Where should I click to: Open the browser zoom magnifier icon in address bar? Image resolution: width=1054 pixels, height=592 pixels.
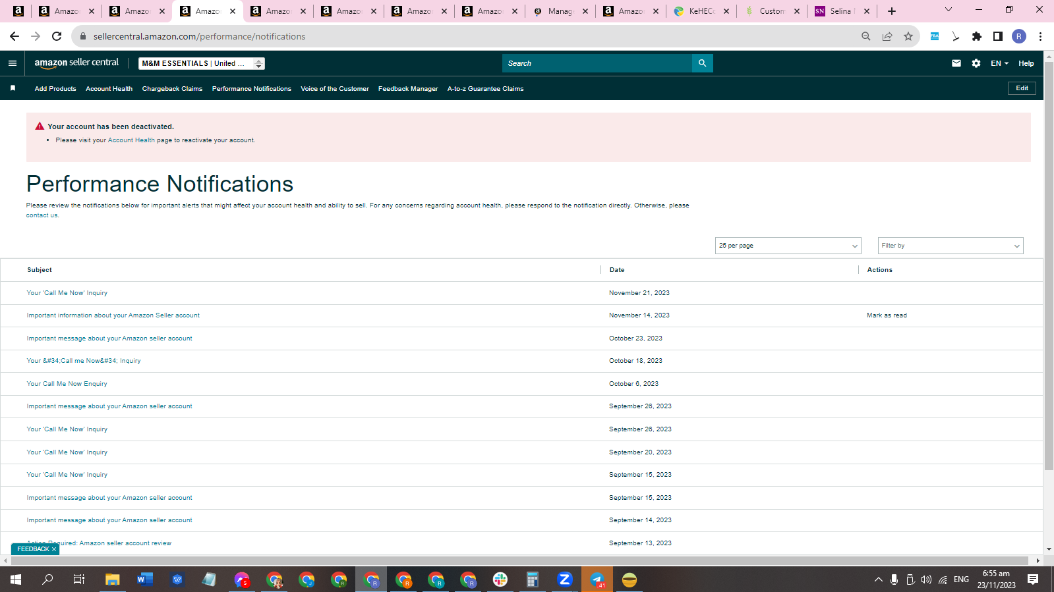click(866, 36)
